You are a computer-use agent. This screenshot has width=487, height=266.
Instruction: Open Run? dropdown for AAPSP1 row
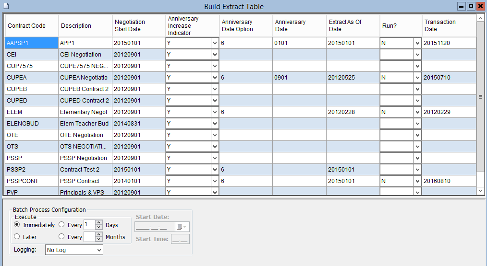417,43
